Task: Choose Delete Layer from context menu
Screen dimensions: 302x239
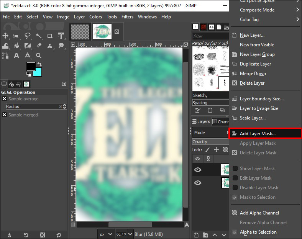Action: tap(252, 83)
